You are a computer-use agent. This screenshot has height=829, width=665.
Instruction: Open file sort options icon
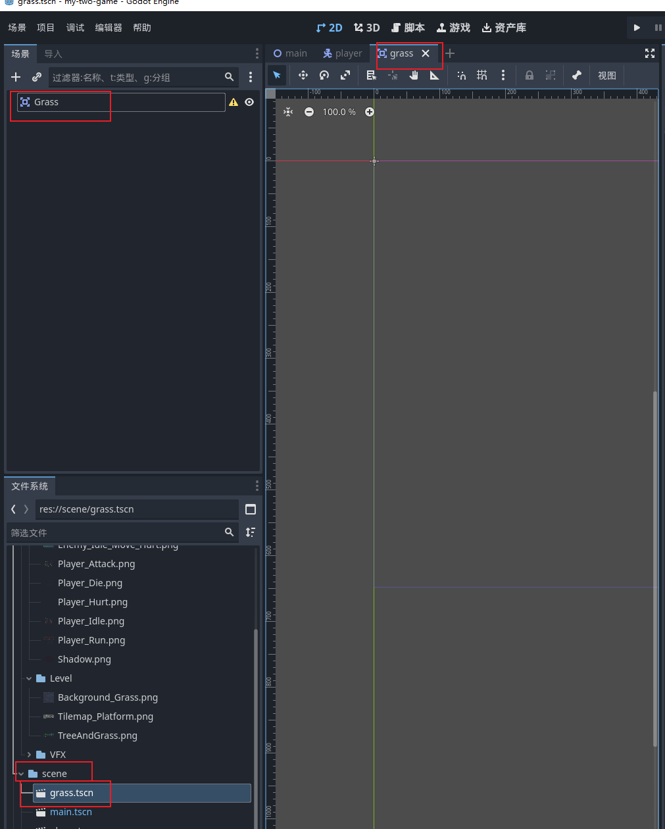click(251, 532)
